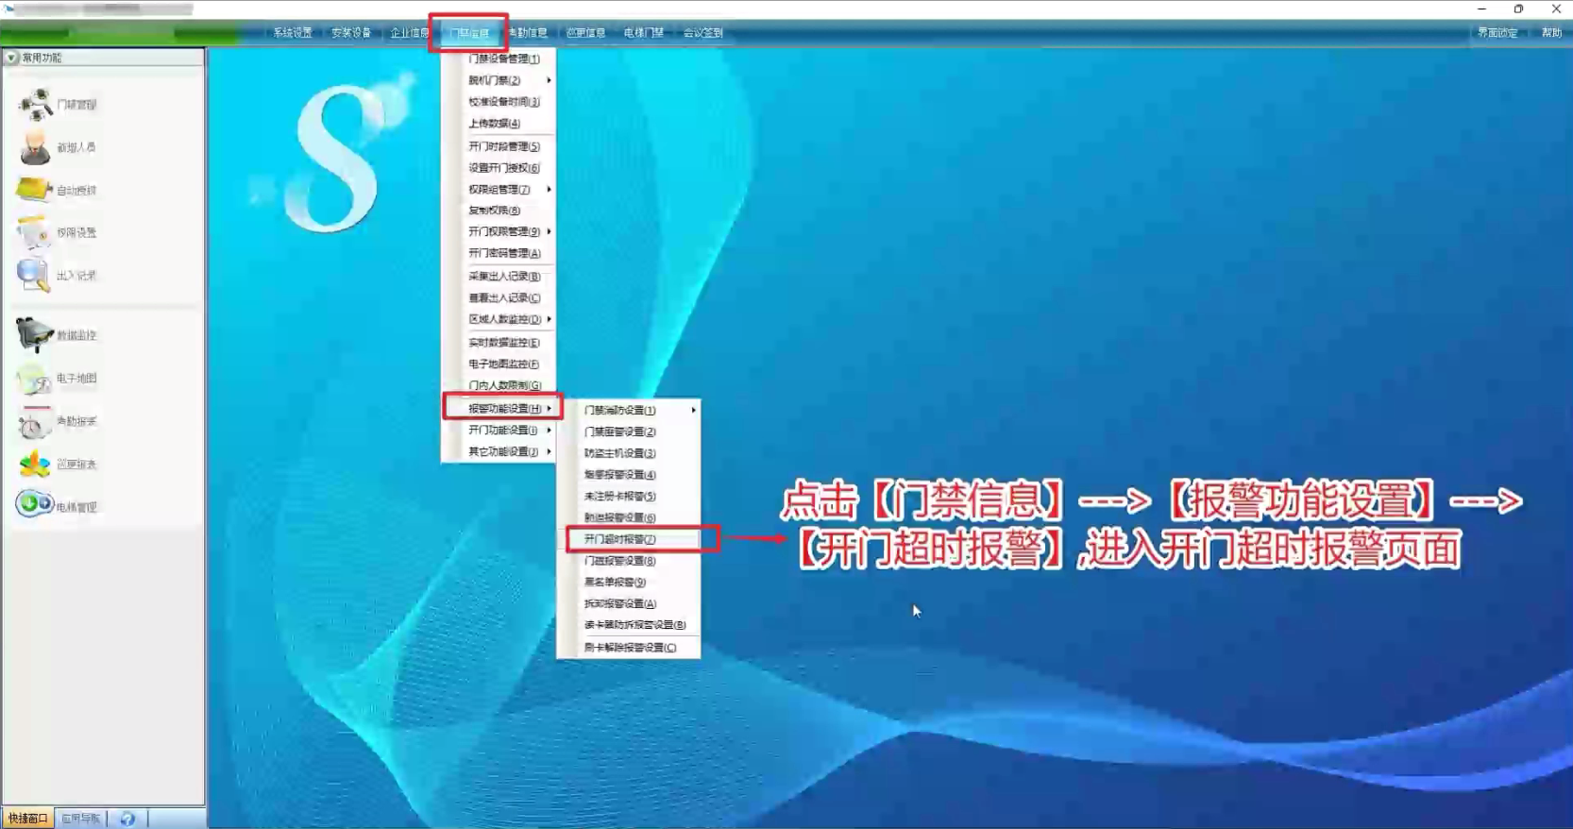
Task: Select 开门超时报警 from the alarm submenu
Action: tap(619, 539)
